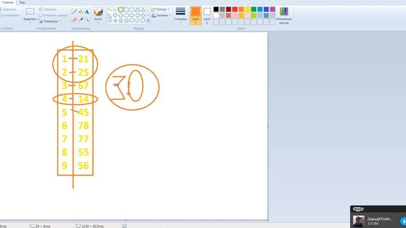Pick the green color swatch
Screen dimensions: 406x228
pos(254,9)
